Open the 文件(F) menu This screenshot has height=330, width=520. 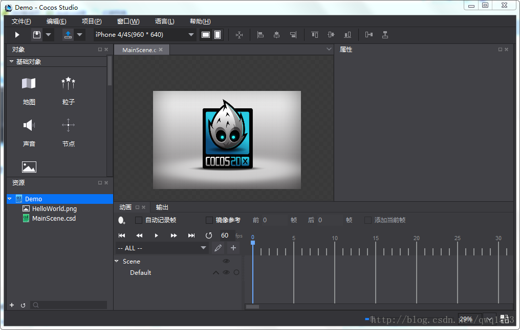[x=21, y=21]
